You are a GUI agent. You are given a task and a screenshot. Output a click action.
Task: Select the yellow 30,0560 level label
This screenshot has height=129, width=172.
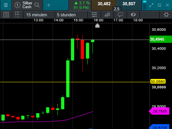pyautogui.click(x=158, y=82)
